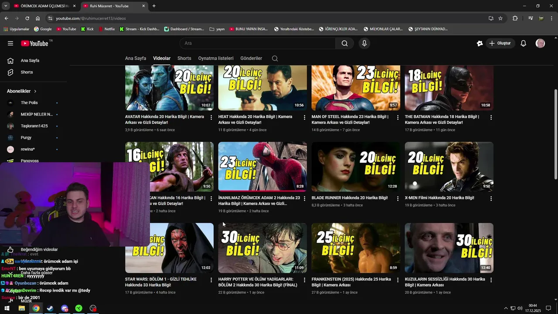This screenshot has width=558, height=314.
Task: Go back in browser history
Action: 6,18
